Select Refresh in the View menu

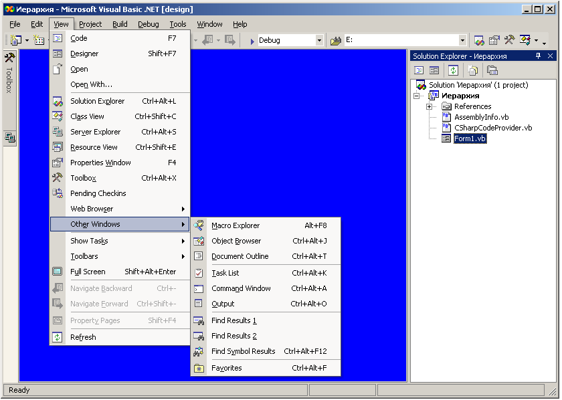pos(120,337)
